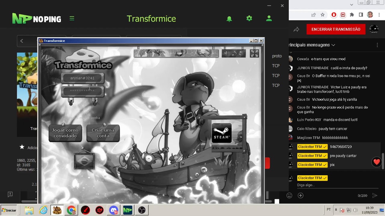Viewport: 385px width, 216px height.
Task: Click chat author name Magiicoo TFM
Action: click(x=308, y=138)
